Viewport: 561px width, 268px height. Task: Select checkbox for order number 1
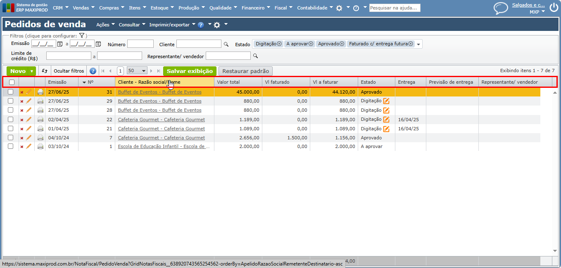pyautogui.click(x=11, y=146)
